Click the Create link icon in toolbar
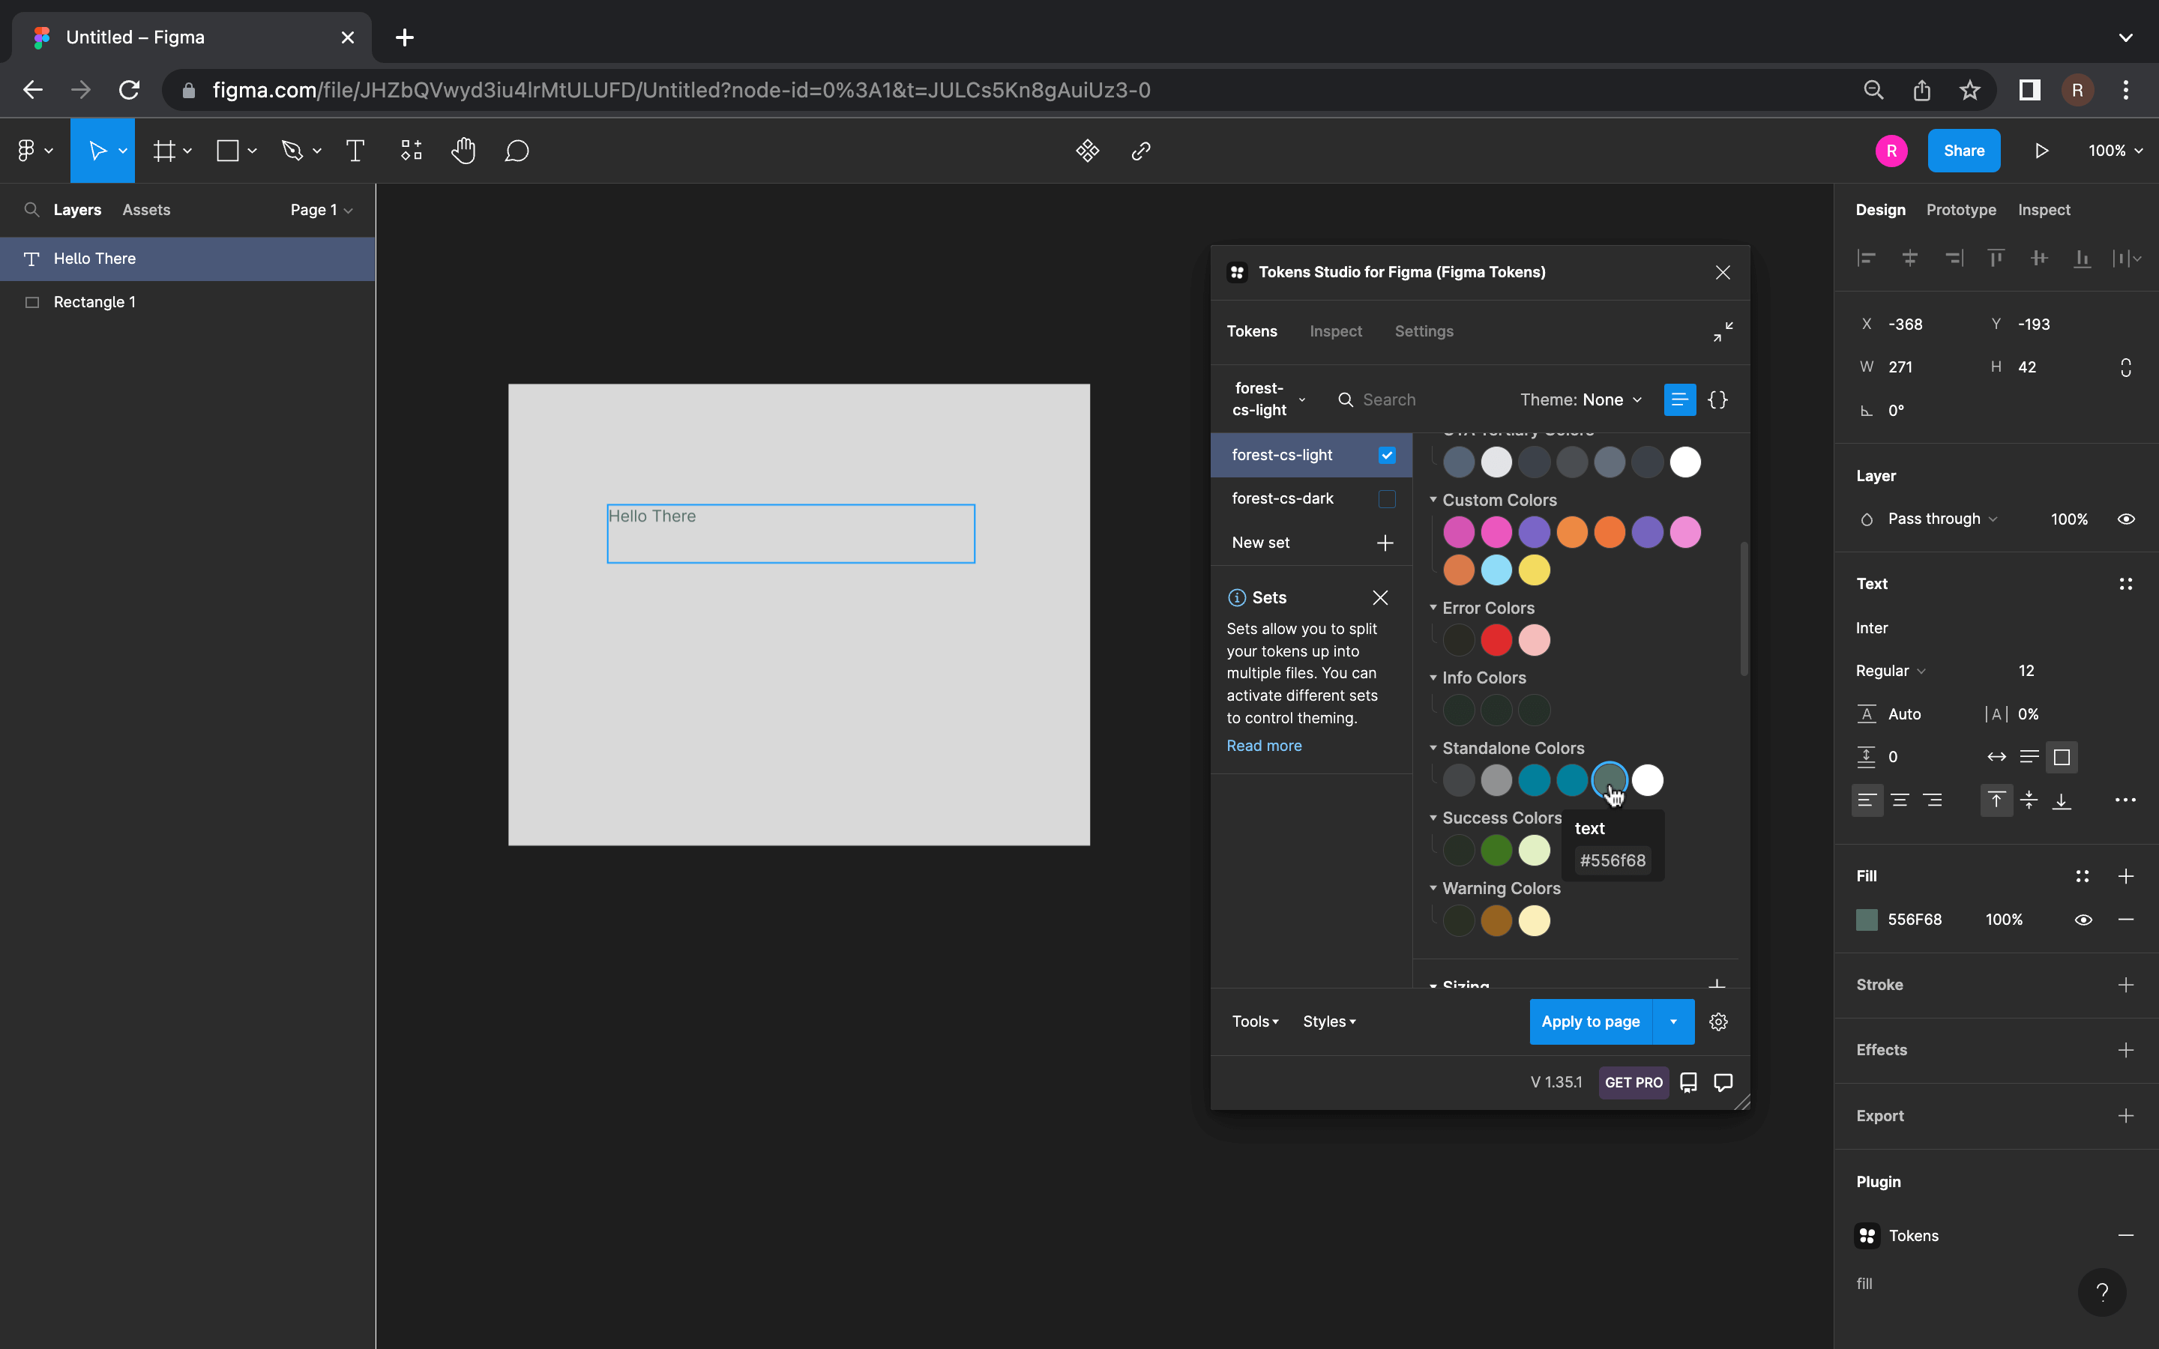This screenshot has height=1349, width=2159. (1141, 151)
